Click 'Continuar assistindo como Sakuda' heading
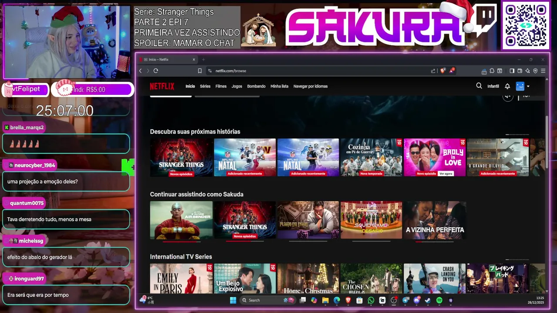The height and width of the screenshot is (313, 557). tap(197, 194)
